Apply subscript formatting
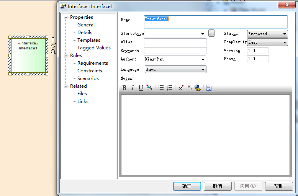 click(x=190, y=88)
